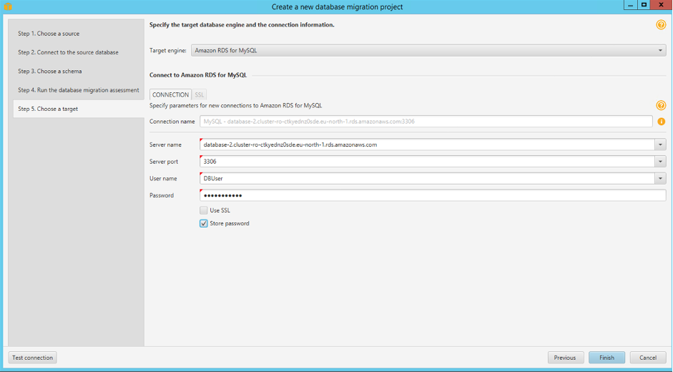Click in the Server name field
673x372 pixels.
[427, 145]
